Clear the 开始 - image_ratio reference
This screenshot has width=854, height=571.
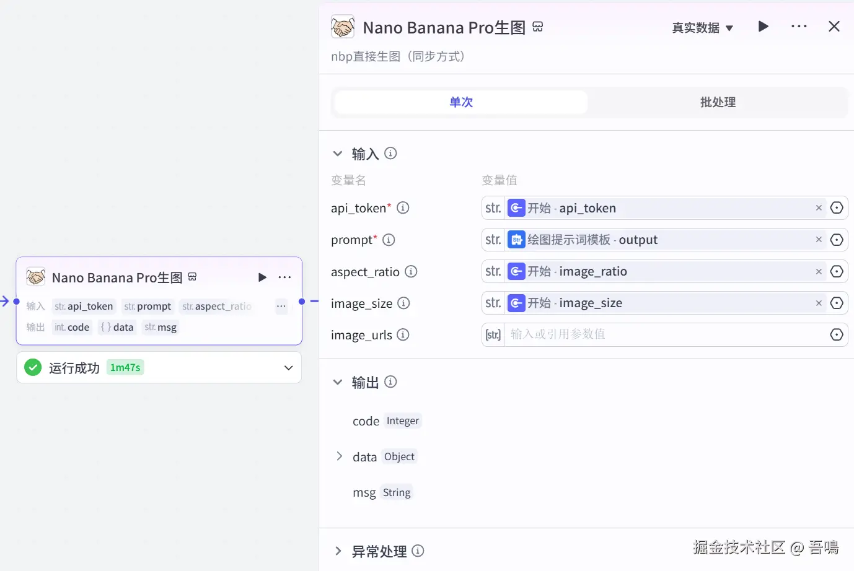[x=819, y=271]
